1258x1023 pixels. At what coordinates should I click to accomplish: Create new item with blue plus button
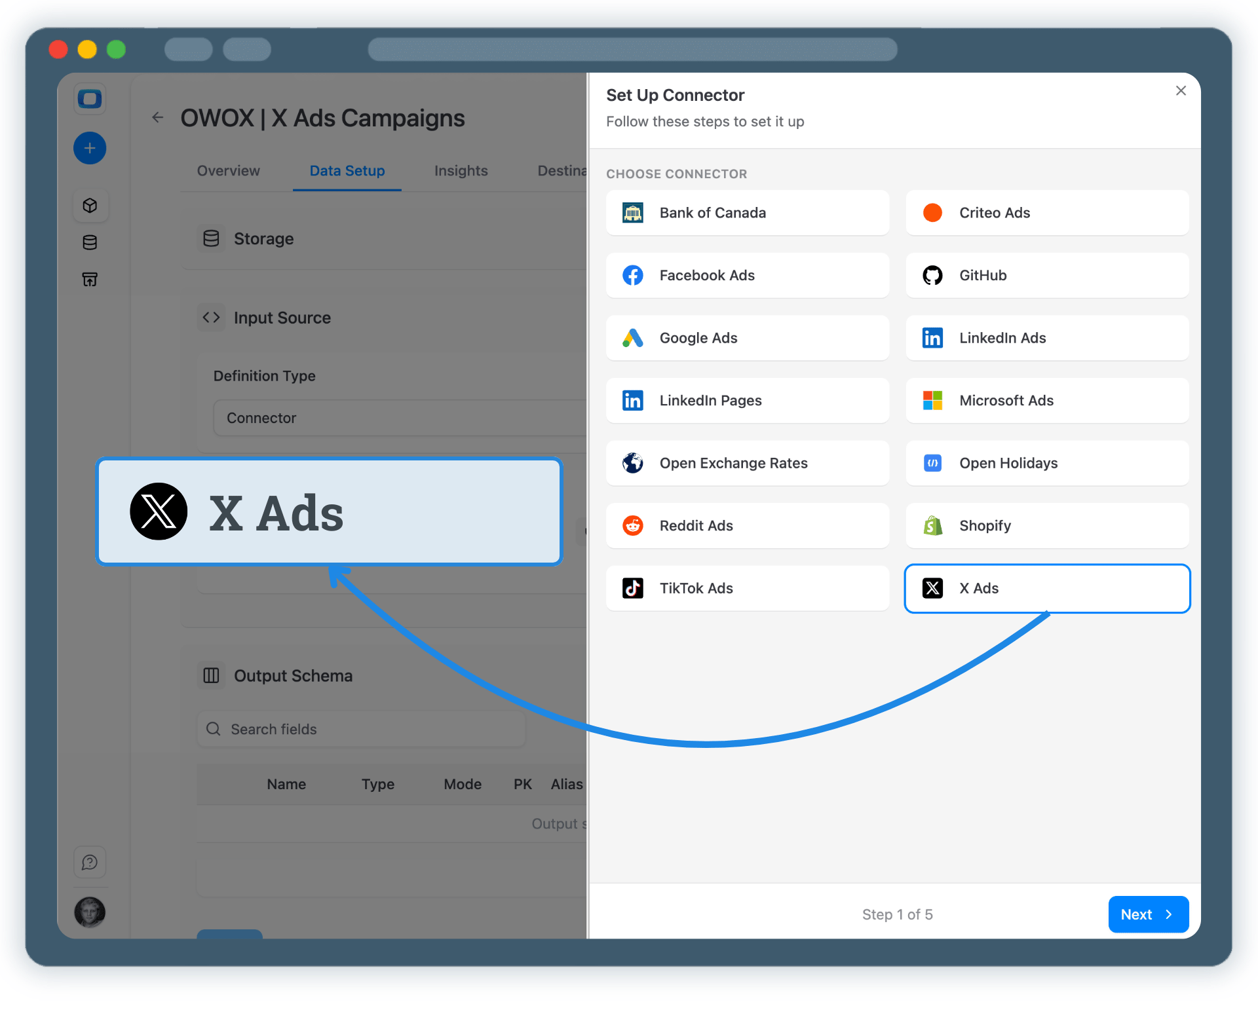(90, 148)
